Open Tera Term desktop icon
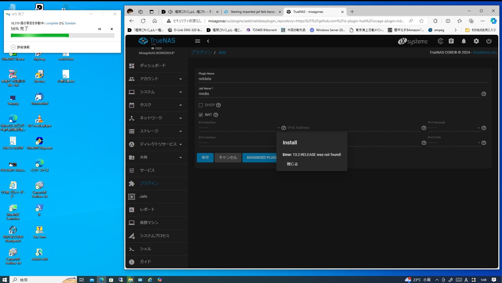The width and height of the screenshot is (502, 283). [x=39, y=232]
